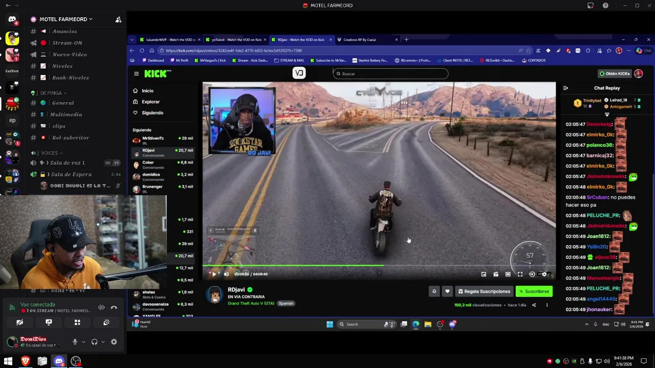Bookmark this page with star icon
Image resolution: width=655 pixels, height=368 pixels.
click(x=529, y=51)
